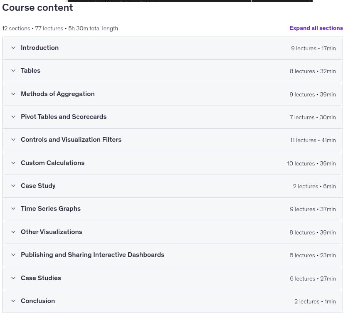
Task: Expand the Other Visualizations chevron
Action: coord(13,232)
